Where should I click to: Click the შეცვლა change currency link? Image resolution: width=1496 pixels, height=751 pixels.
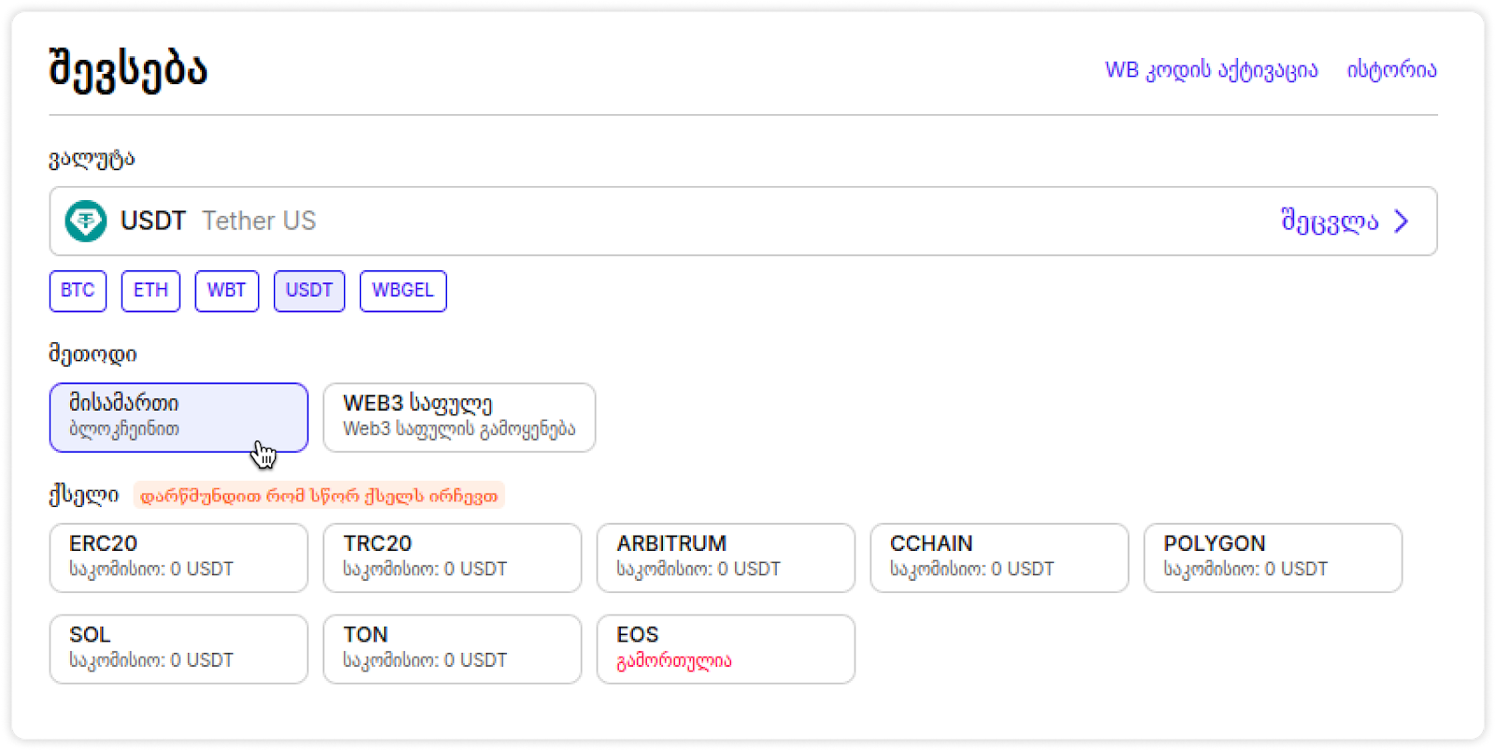pos(1330,222)
